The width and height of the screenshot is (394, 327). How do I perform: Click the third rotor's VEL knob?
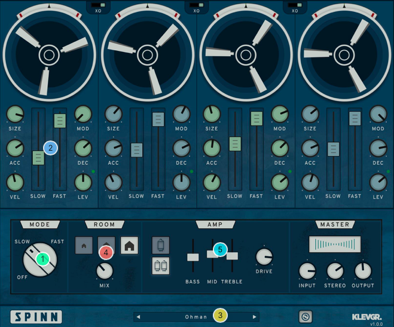pos(212,182)
